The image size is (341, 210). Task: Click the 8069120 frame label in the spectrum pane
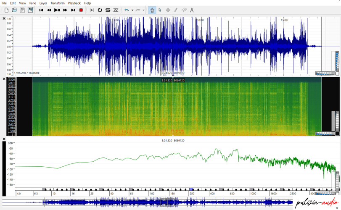coord(179,141)
